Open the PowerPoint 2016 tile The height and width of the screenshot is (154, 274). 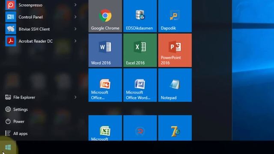[175, 50]
